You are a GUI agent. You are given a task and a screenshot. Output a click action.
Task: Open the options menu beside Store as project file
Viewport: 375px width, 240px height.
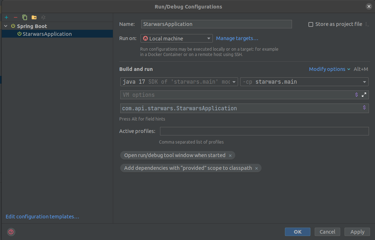[x=367, y=24]
